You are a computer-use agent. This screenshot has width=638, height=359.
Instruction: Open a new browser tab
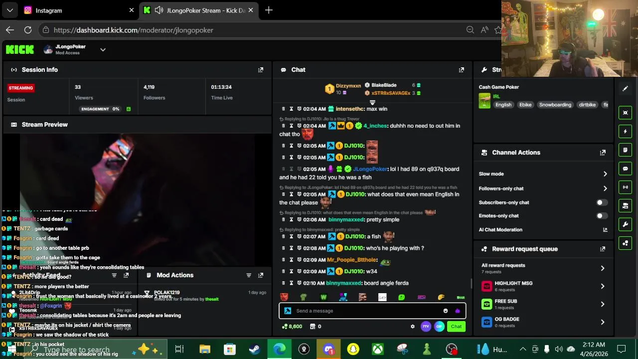coord(269,10)
